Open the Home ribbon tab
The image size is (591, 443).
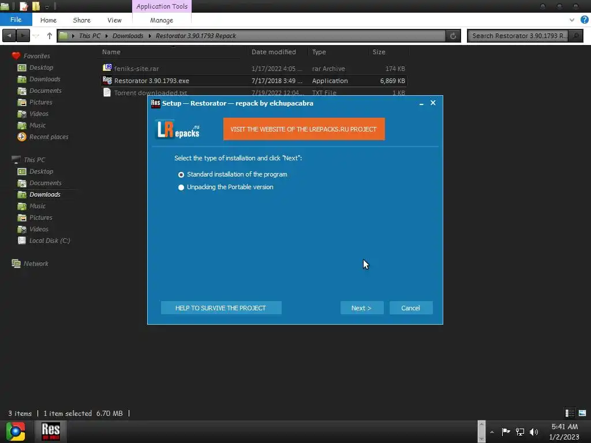pos(48,20)
